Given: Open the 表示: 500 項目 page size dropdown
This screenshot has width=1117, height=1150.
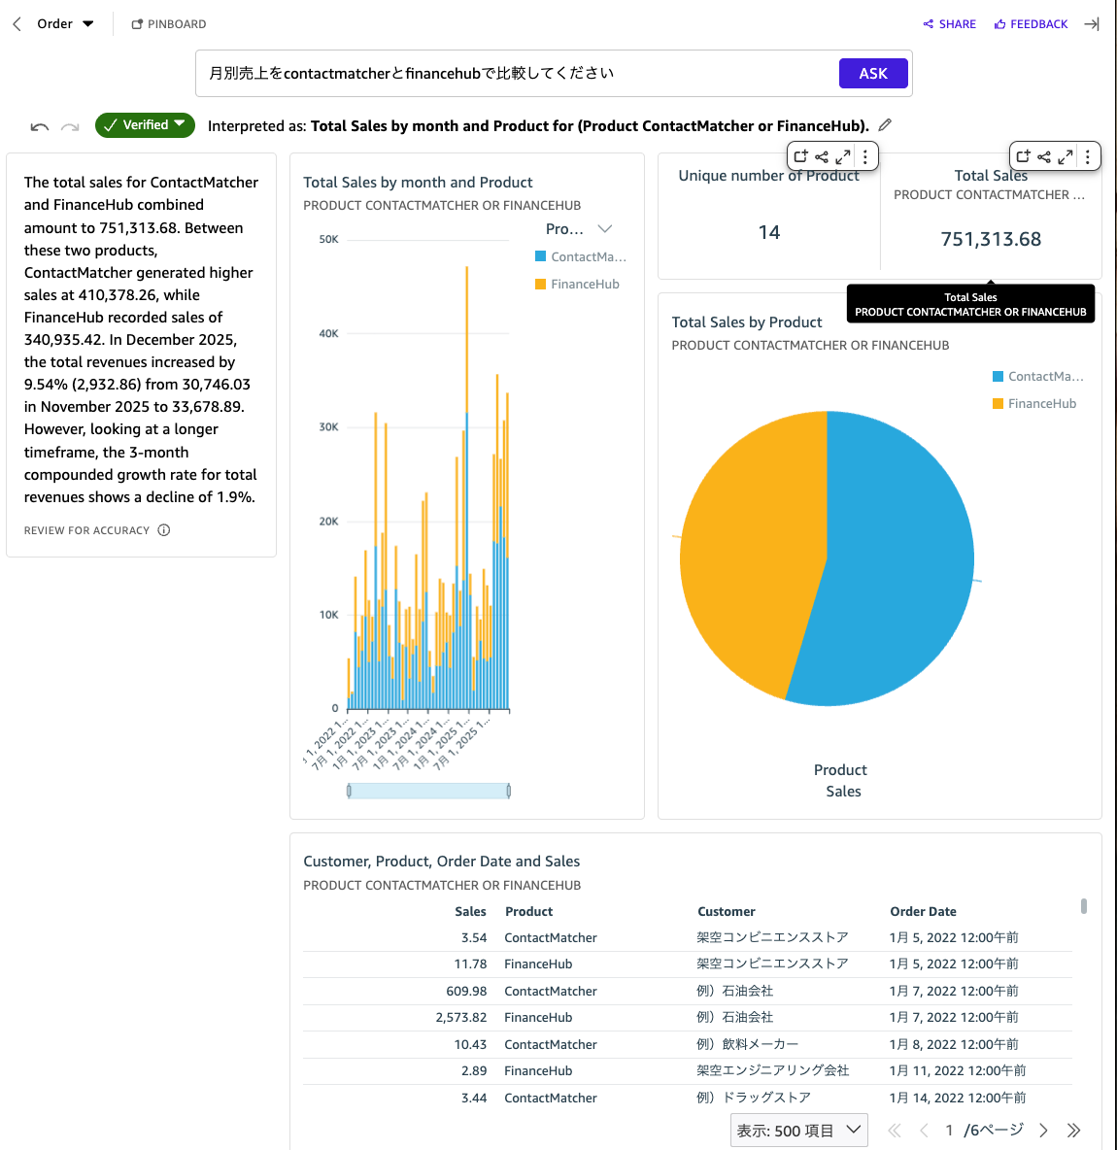Looking at the screenshot, I should point(798,1130).
